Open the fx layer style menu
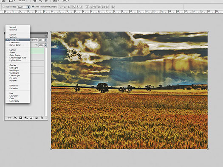 (x=15, y=118)
